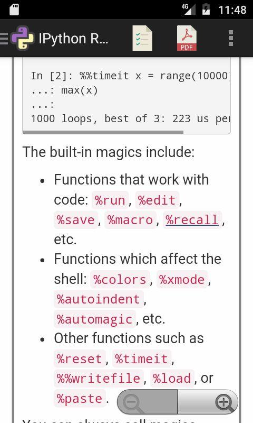This screenshot has height=423, width=253.
Task: Tap the %%writefile code label
Action: [99, 378]
